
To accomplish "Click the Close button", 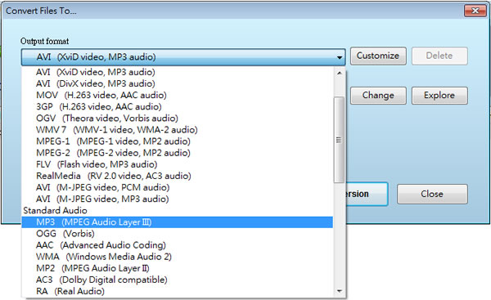I will pos(432,194).
